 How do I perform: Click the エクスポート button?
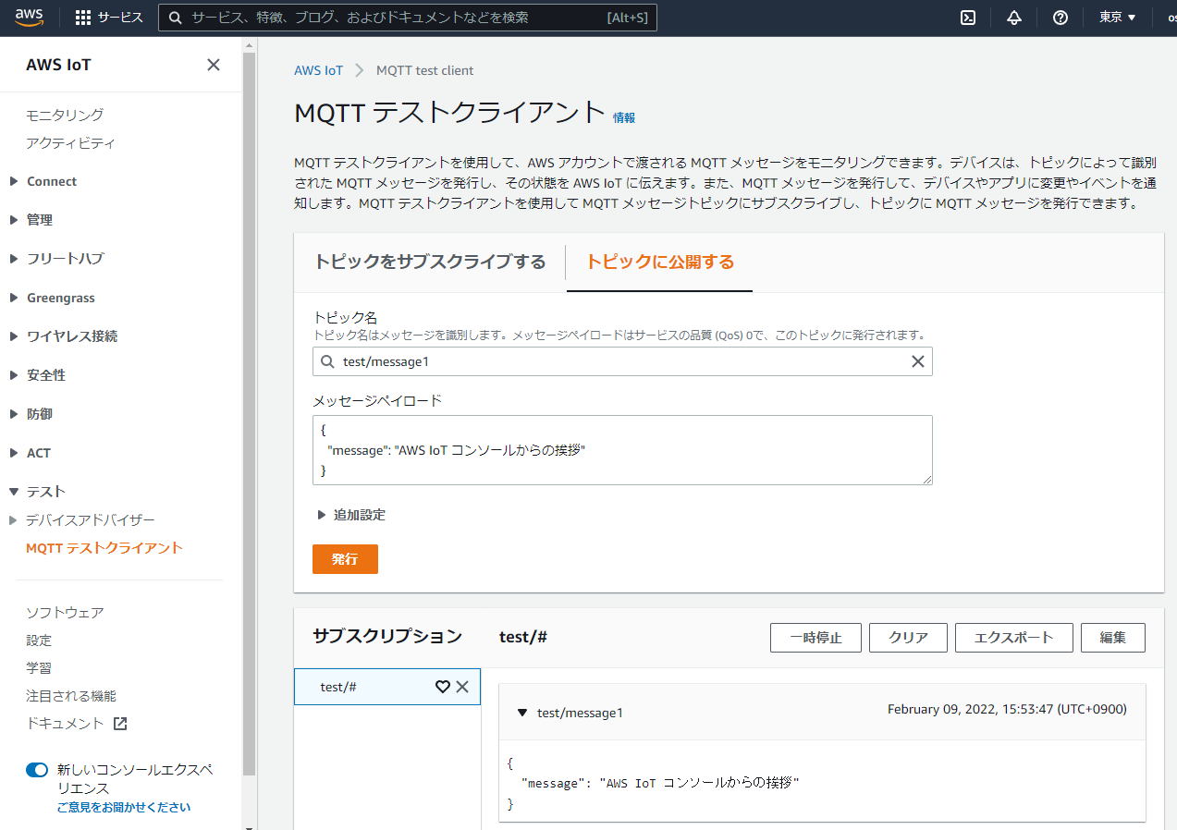pos(1013,638)
